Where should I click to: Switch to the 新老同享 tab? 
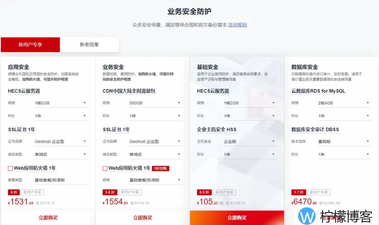pos(89,45)
